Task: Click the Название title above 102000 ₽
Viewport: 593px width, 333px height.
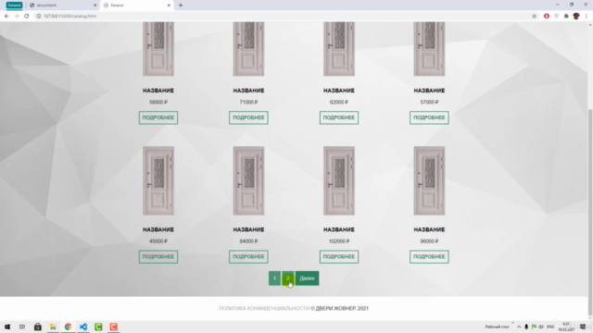Action: 339,229
